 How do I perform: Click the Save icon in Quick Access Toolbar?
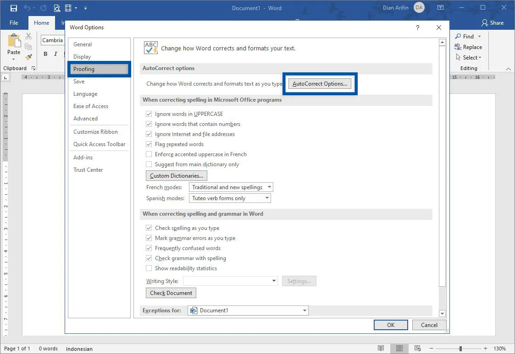click(x=12, y=8)
